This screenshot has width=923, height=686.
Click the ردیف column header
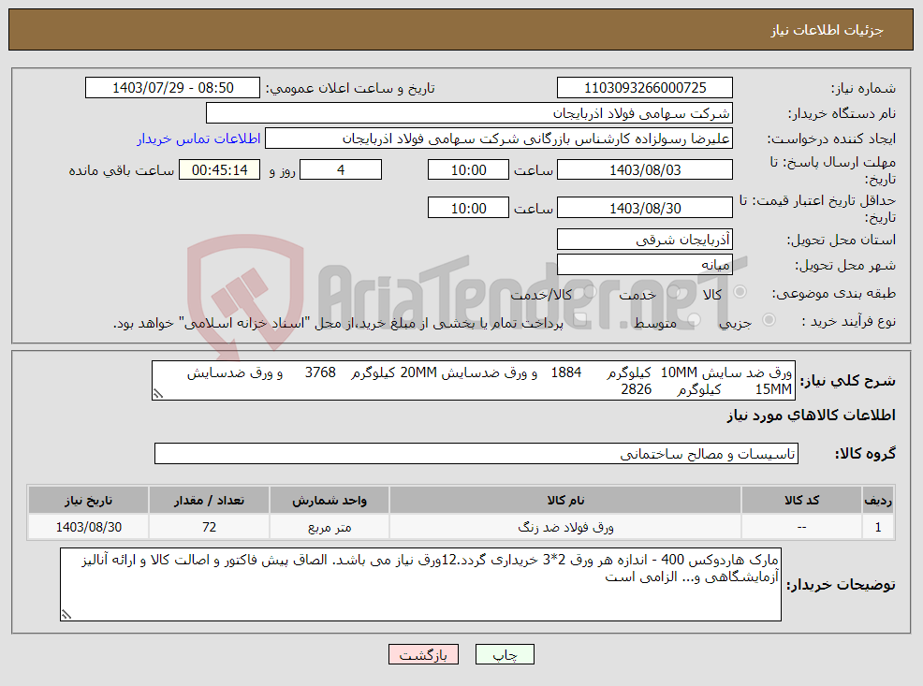pyautogui.click(x=878, y=500)
